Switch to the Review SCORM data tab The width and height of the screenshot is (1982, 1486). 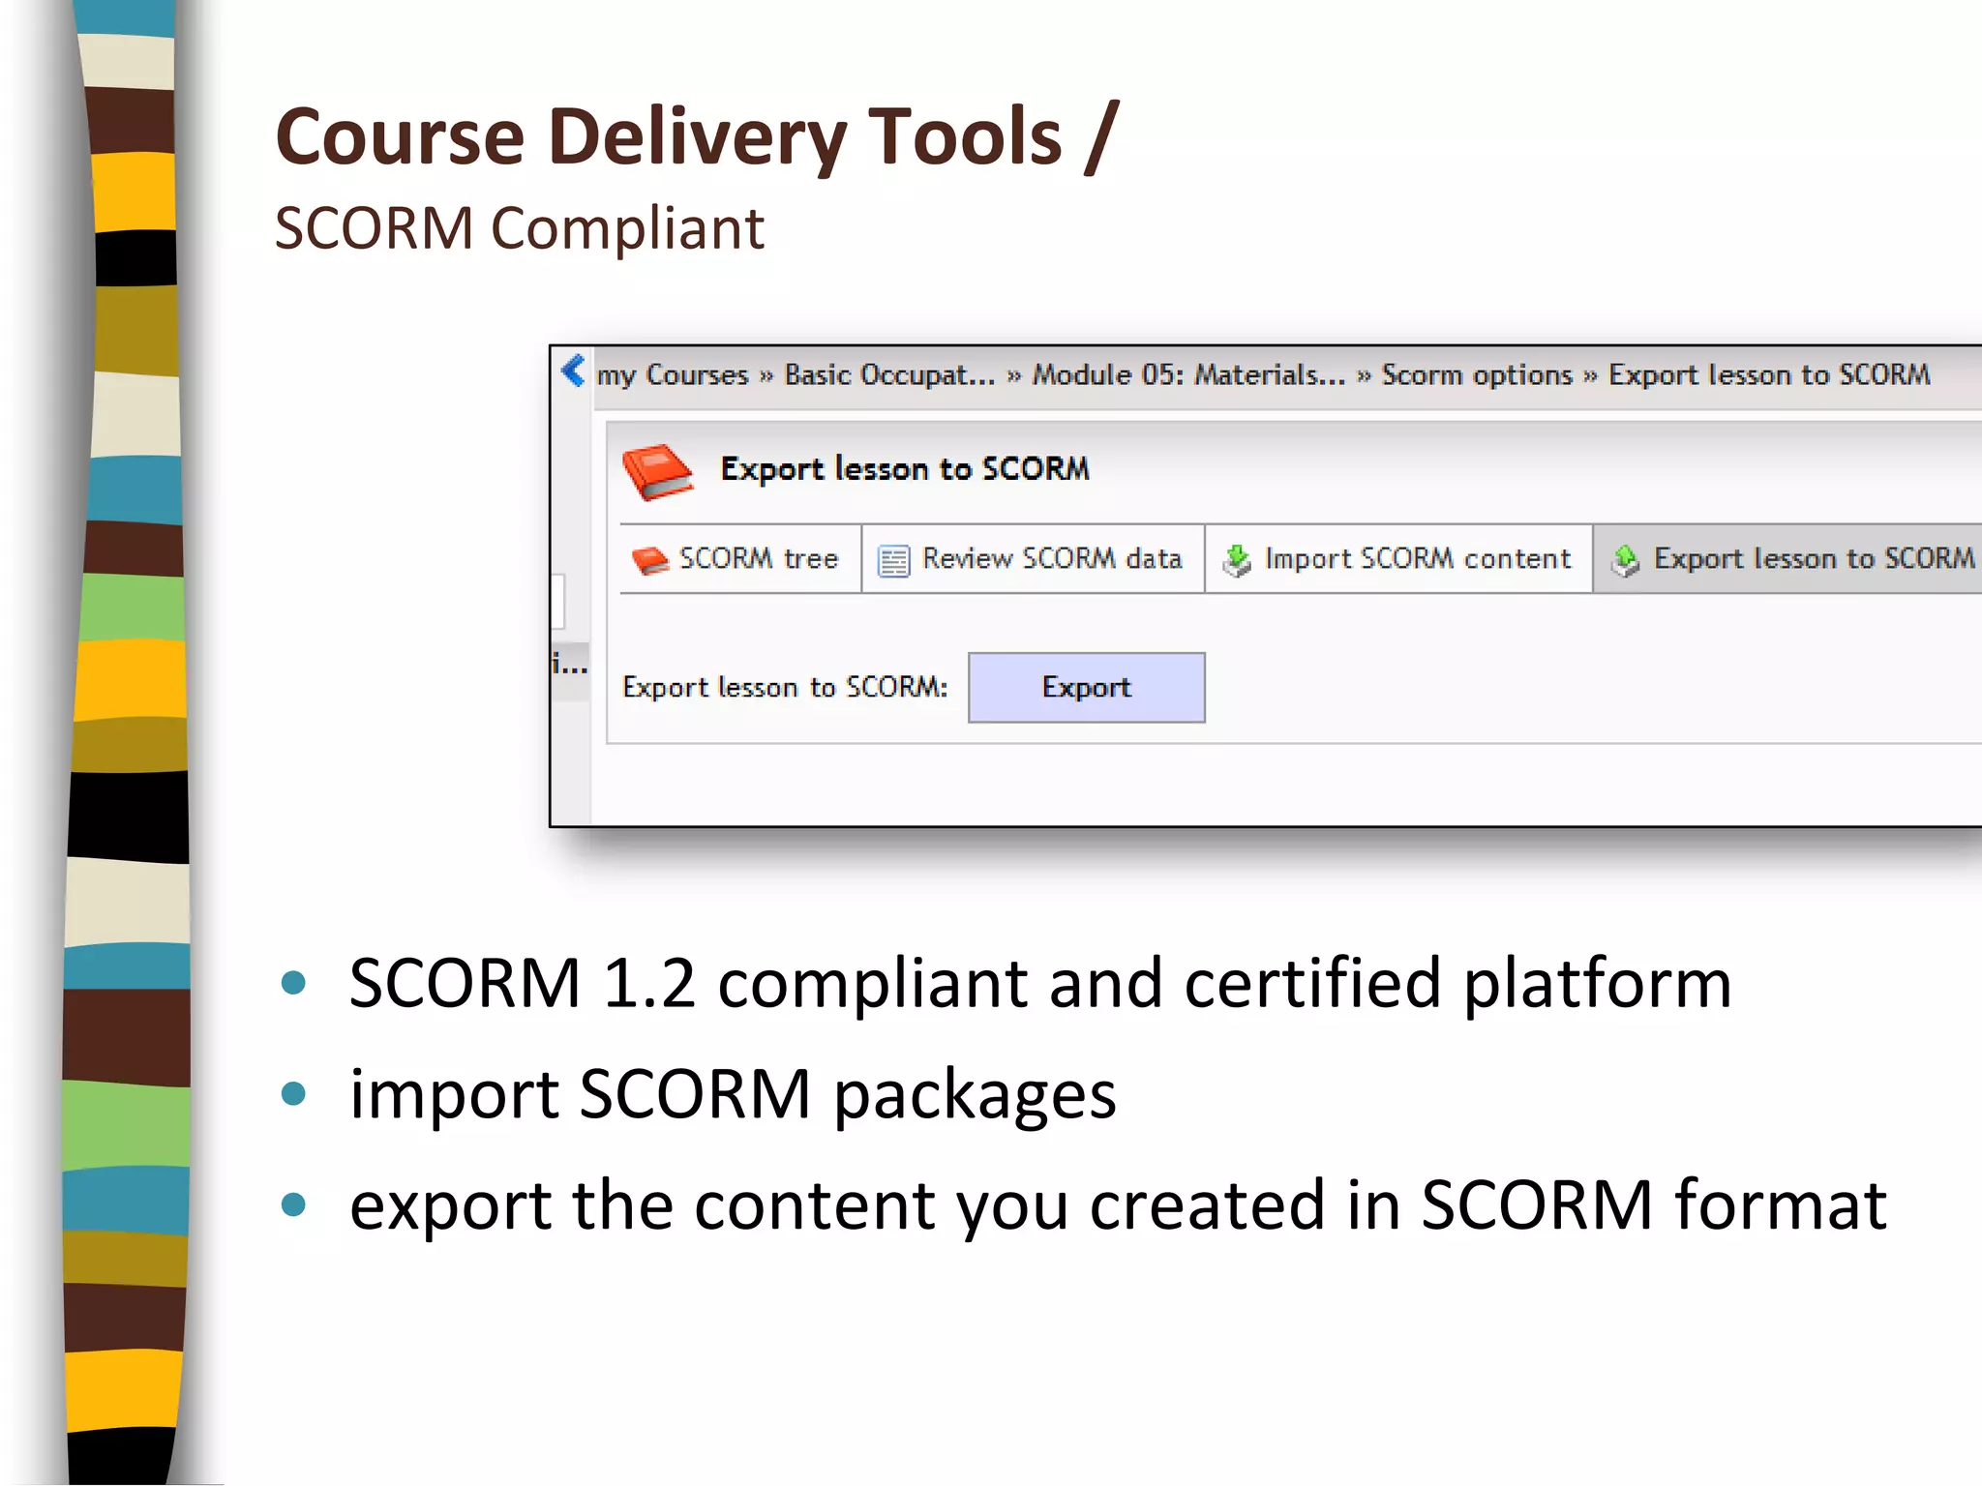[x=1051, y=558]
